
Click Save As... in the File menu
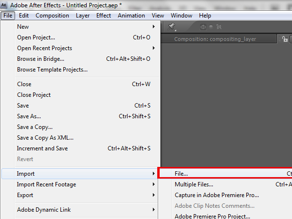pos(29,116)
